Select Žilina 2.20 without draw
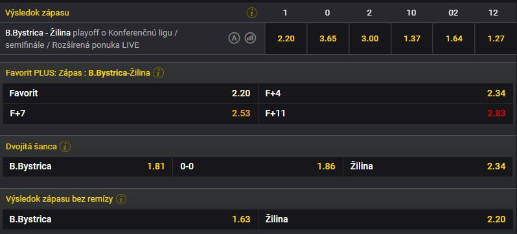The height and width of the screenshot is (234, 517). click(385, 219)
